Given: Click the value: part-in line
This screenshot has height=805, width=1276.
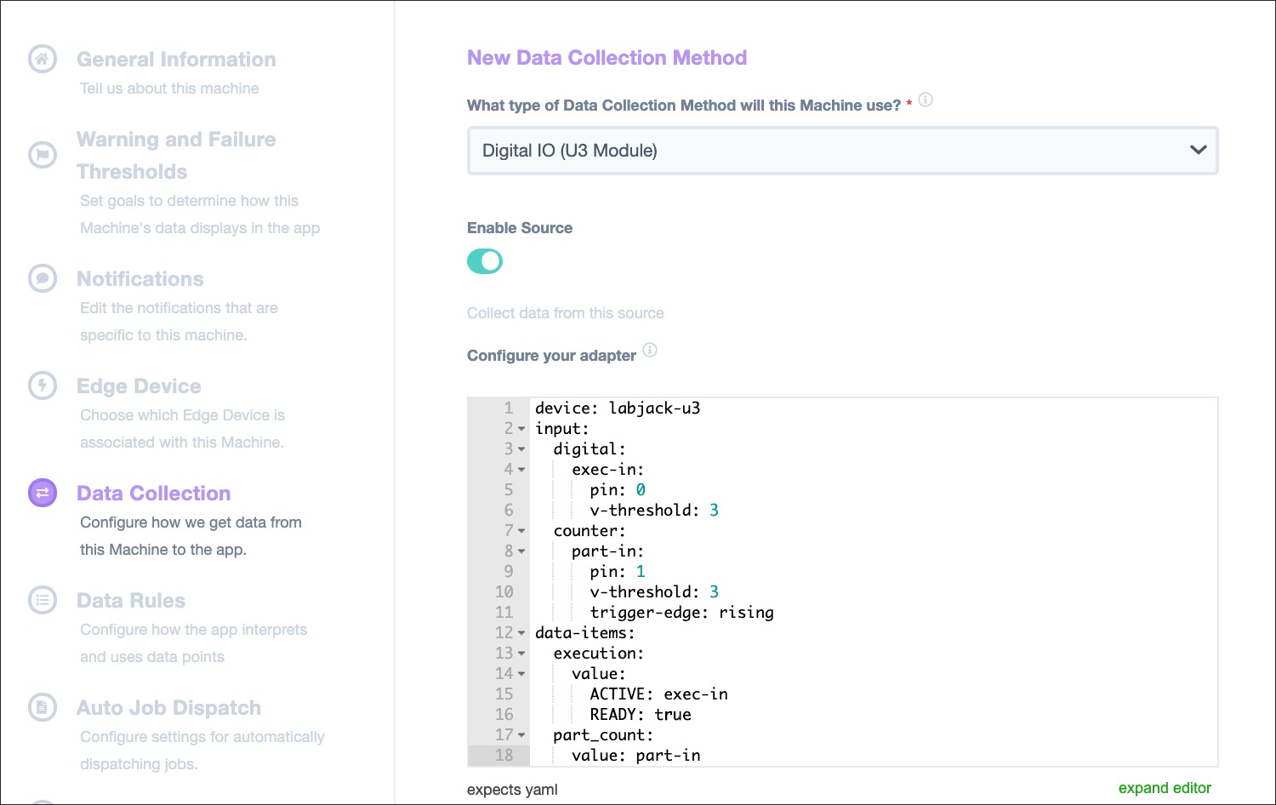Looking at the screenshot, I should point(635,755).
